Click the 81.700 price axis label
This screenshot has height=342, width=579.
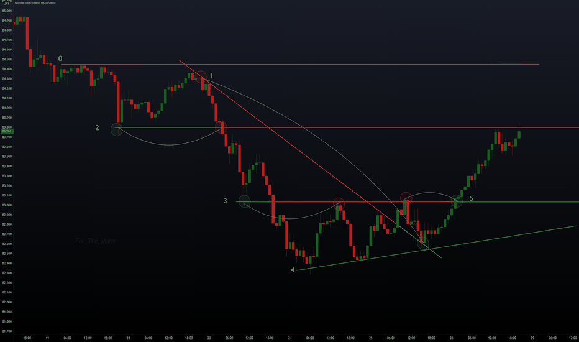tap(7, 331)
